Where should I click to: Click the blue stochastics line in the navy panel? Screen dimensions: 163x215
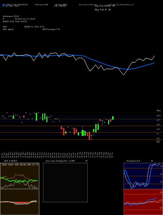140,176
